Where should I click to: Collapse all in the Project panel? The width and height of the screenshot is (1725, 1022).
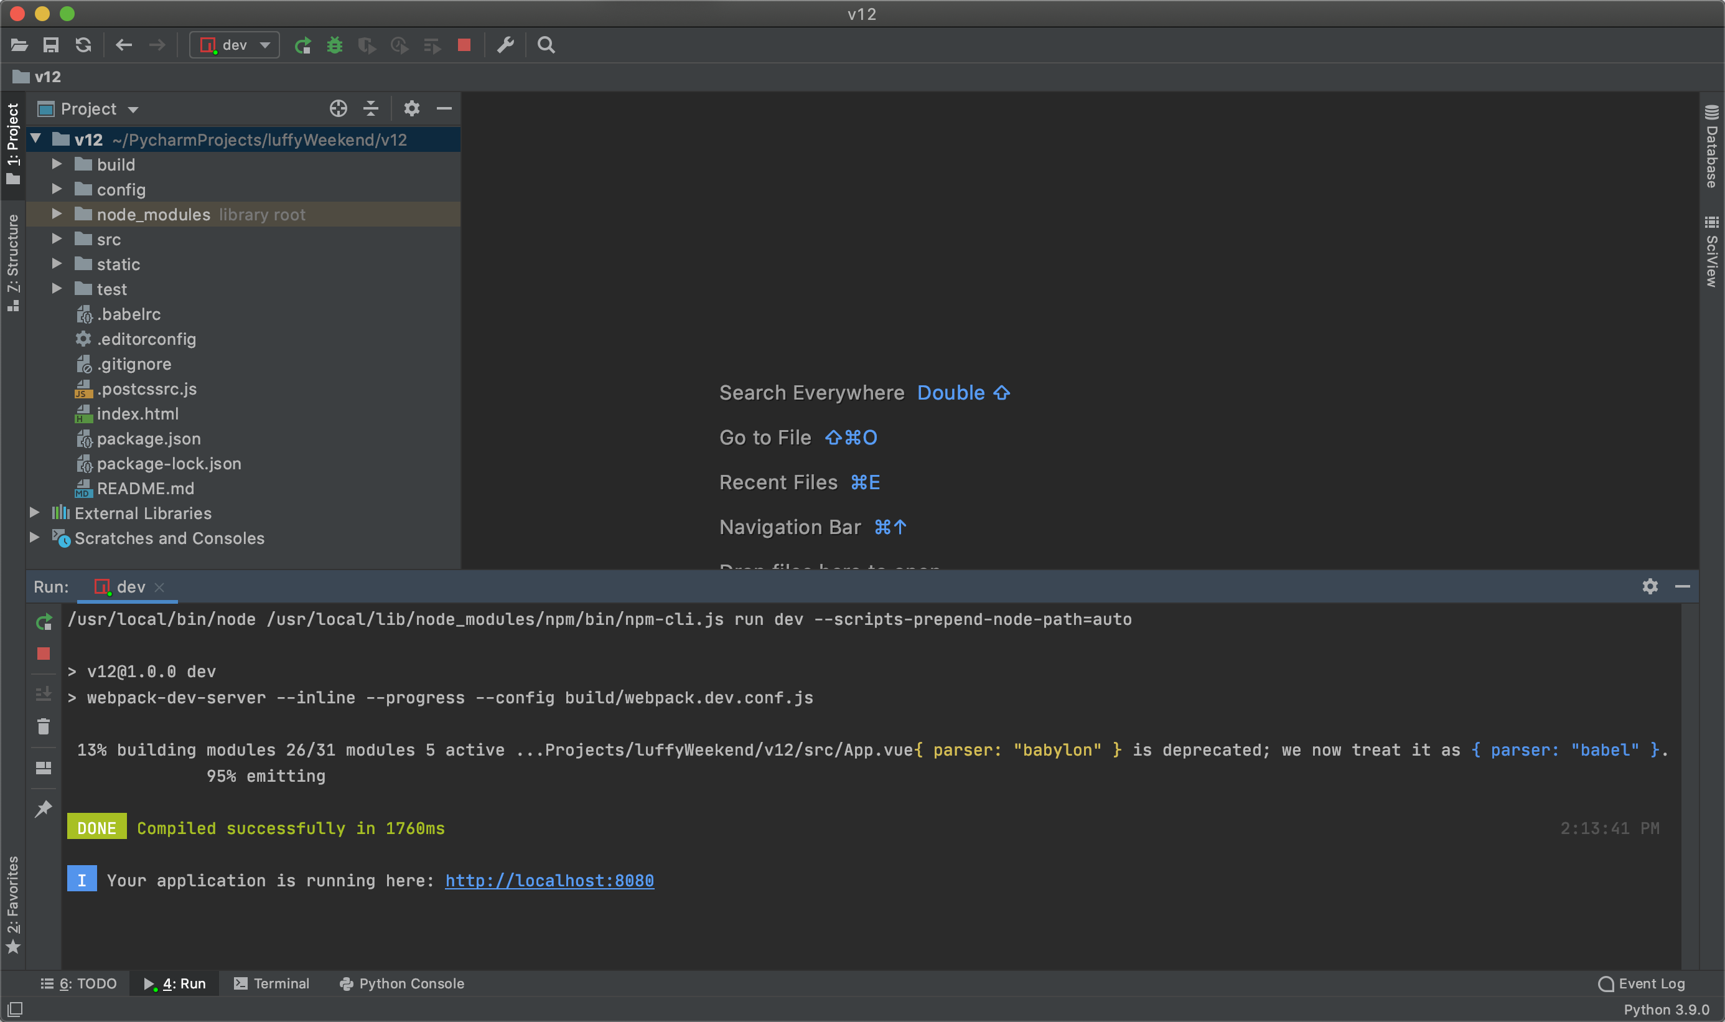pos(370,108)
